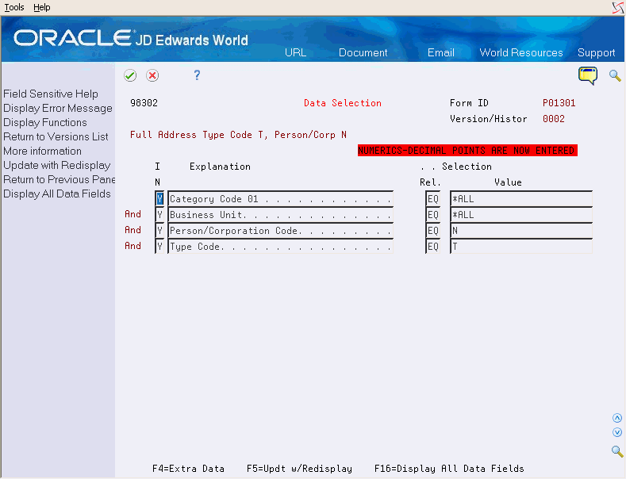Click the Data Selection title
The image size is (626, 479).
343,103
